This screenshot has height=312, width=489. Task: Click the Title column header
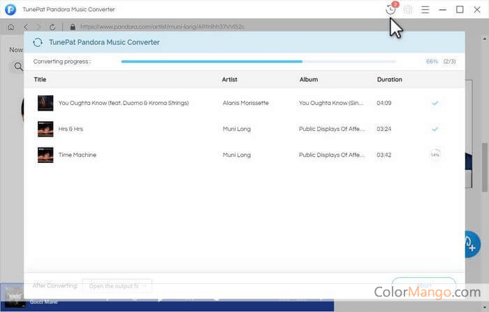[x=40, y=80]
